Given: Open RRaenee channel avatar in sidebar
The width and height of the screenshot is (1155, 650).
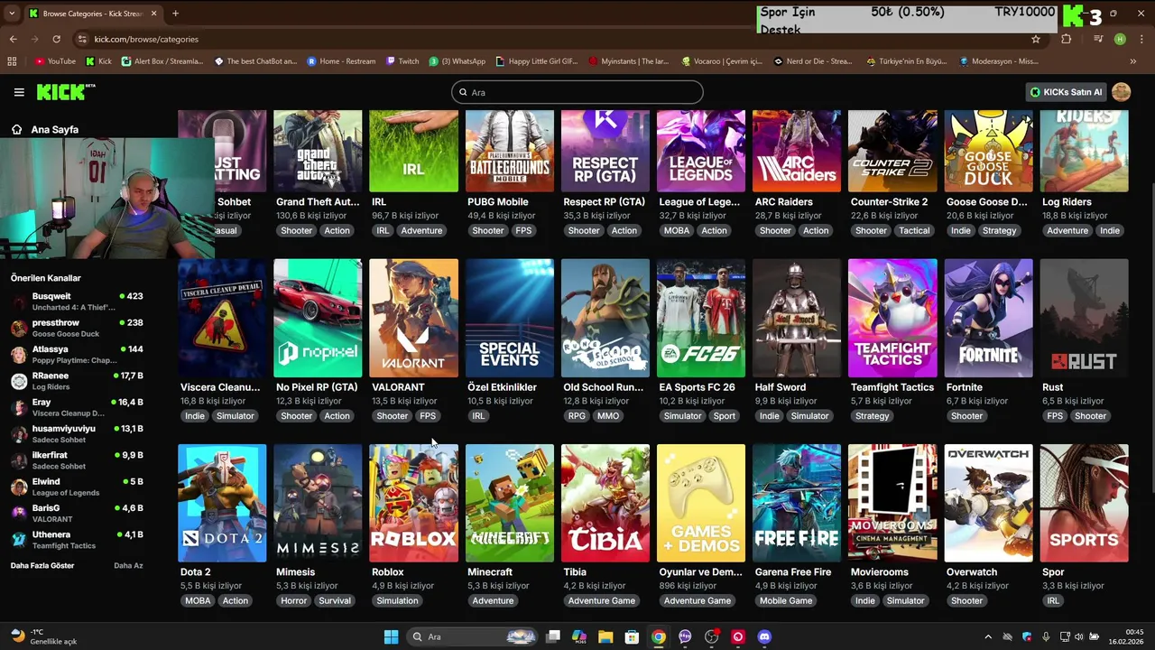Looking at the screenshot, I should pos(19,381).
